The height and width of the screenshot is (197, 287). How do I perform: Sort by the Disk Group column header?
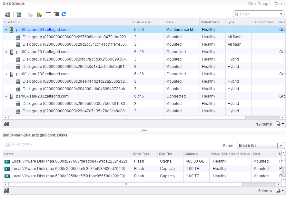[67, 22]
